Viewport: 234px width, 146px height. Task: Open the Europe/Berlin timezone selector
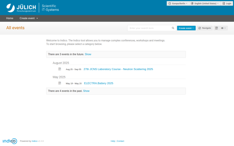click(x=178, y=4)
